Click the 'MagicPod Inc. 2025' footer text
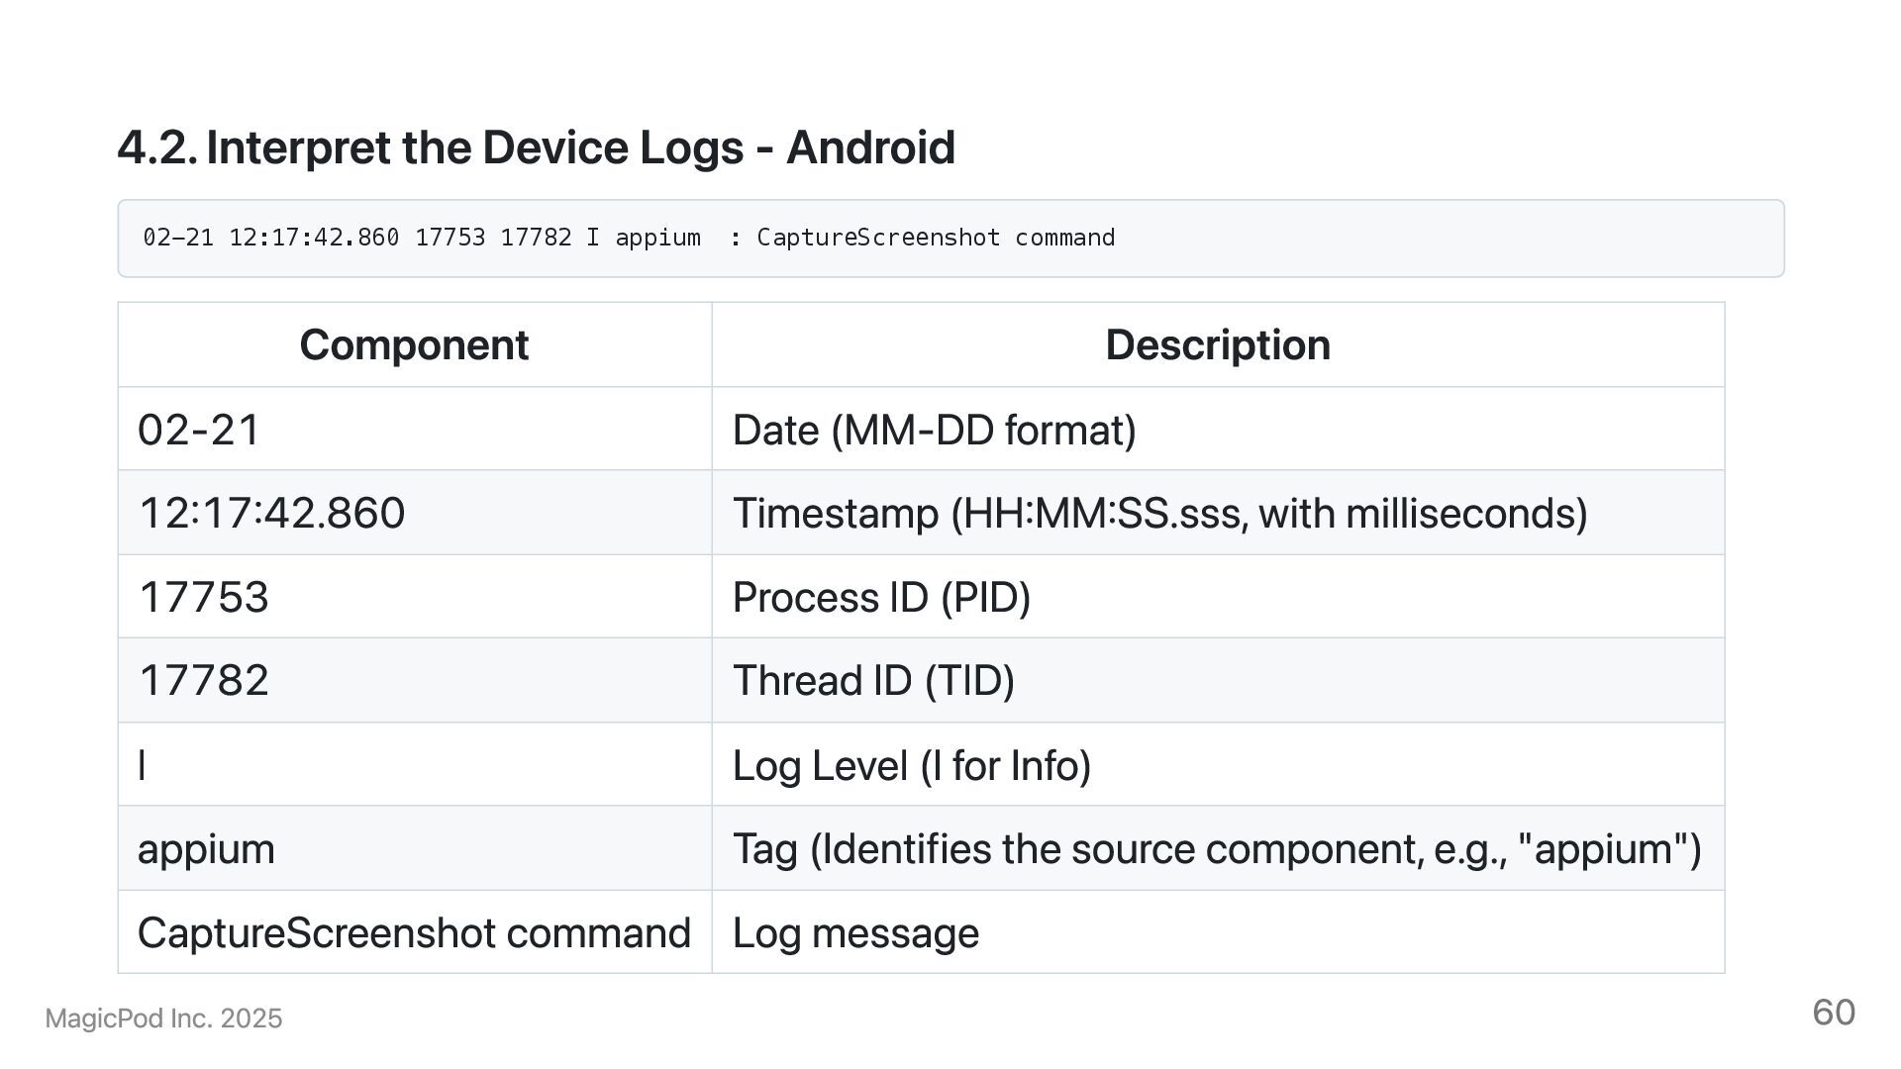1901x1069 pixels. [x=163, y=1019]
